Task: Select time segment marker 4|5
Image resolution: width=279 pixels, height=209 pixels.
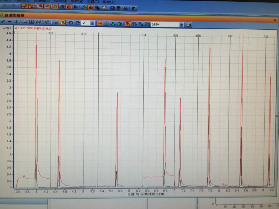Action: (x=176, y=36)
